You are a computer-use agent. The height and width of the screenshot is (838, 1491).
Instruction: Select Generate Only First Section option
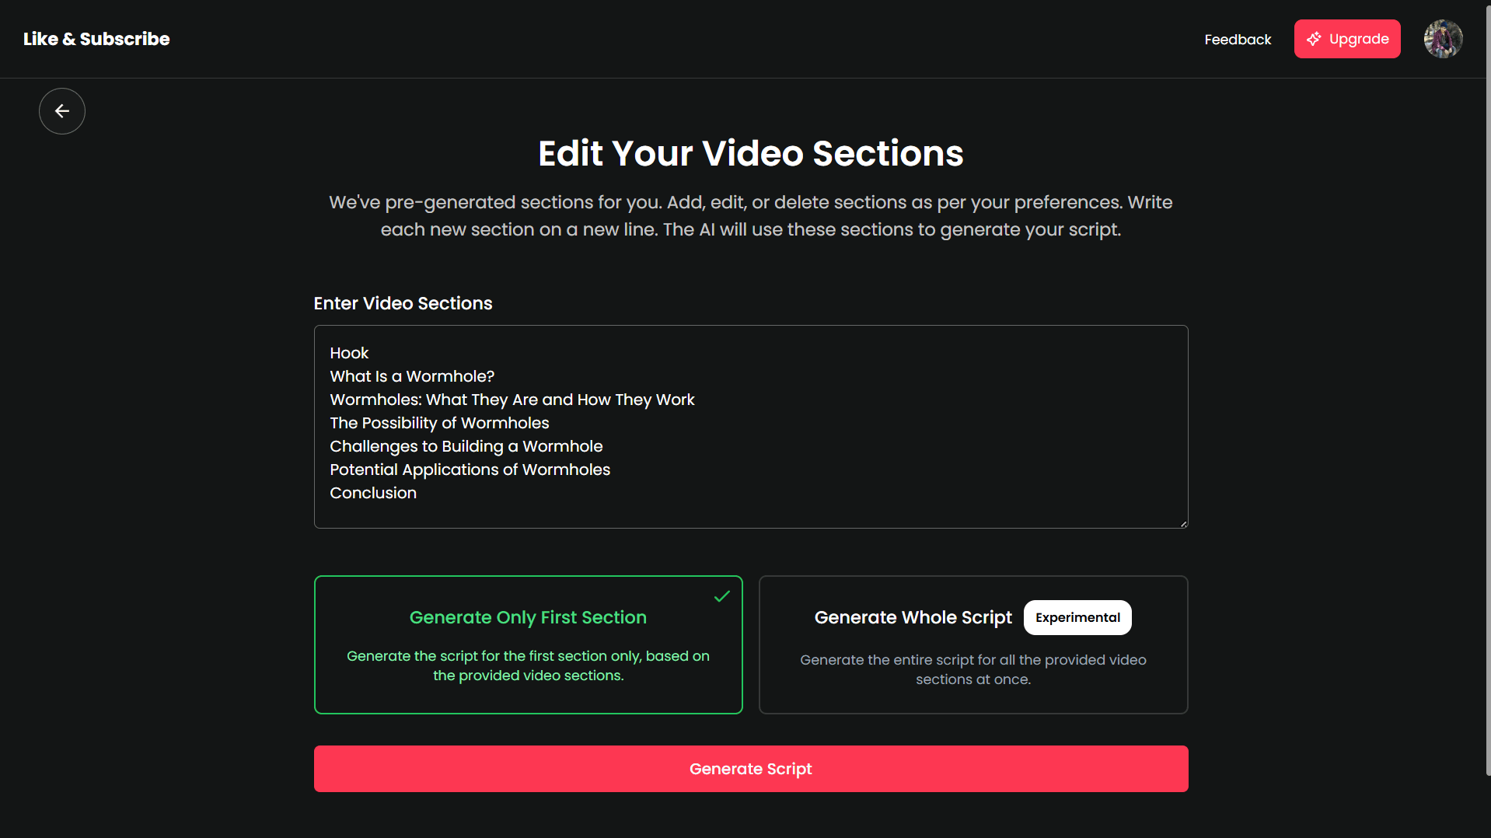(x=529, y=644)
